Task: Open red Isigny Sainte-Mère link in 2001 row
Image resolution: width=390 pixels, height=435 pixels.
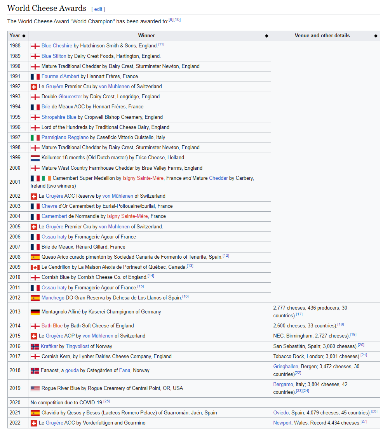Action: point(143,178)
